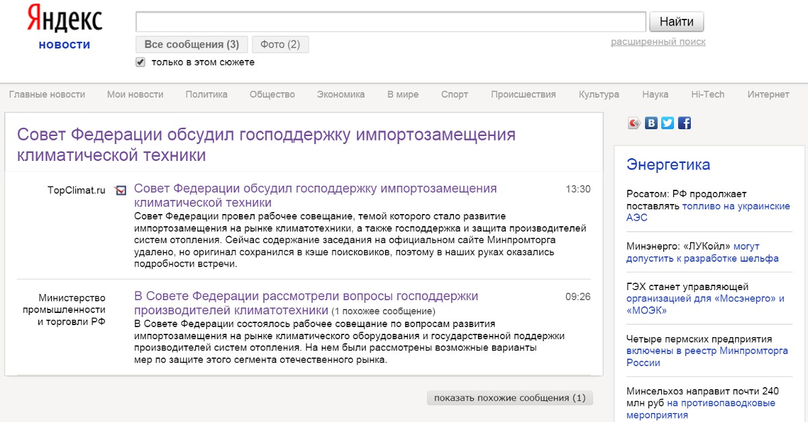Open 'новости' link under the logo

click(x=65, y=44)
